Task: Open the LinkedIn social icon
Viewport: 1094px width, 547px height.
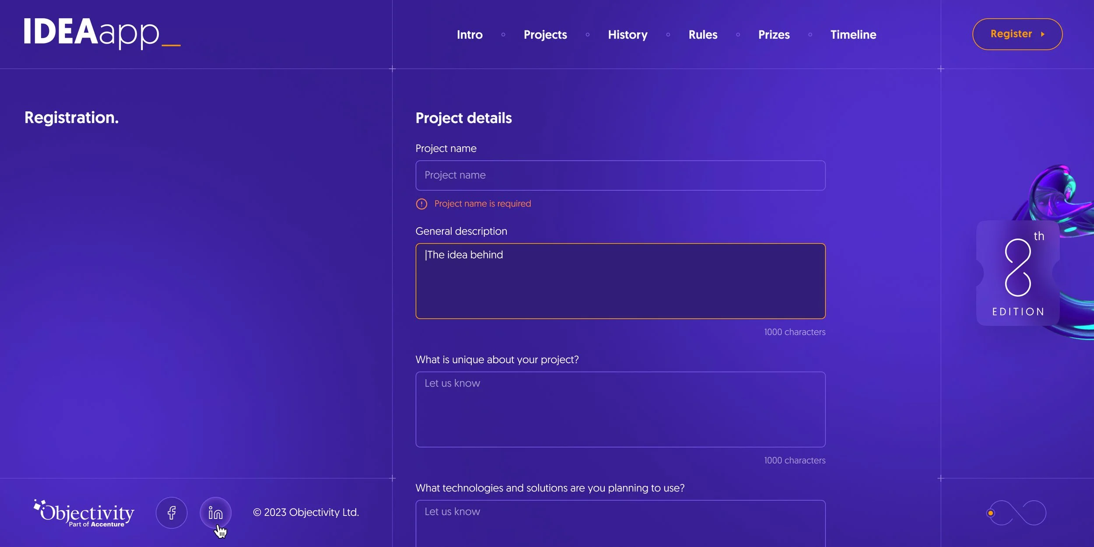Action: click(215, 512)
